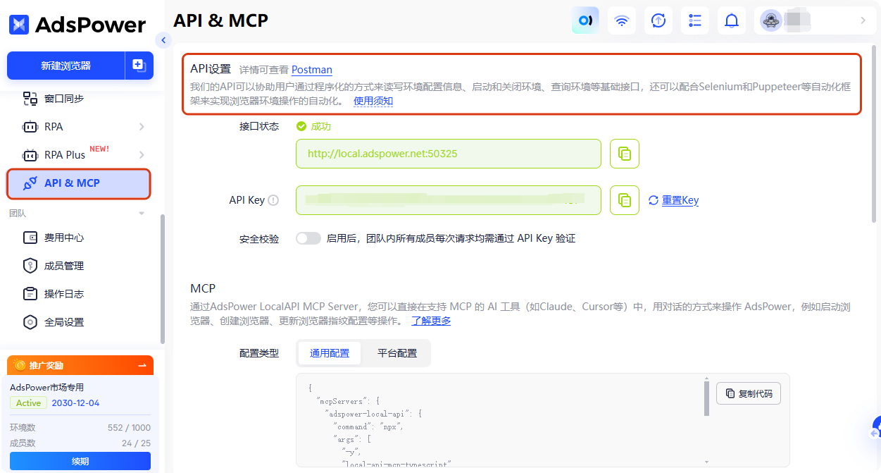This screenshot has width=881, height=473.
Task: Click the green 成功 status checkmark
Action: coord(301,126)
